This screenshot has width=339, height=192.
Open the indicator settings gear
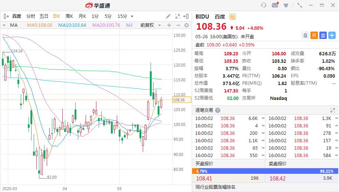187,25
